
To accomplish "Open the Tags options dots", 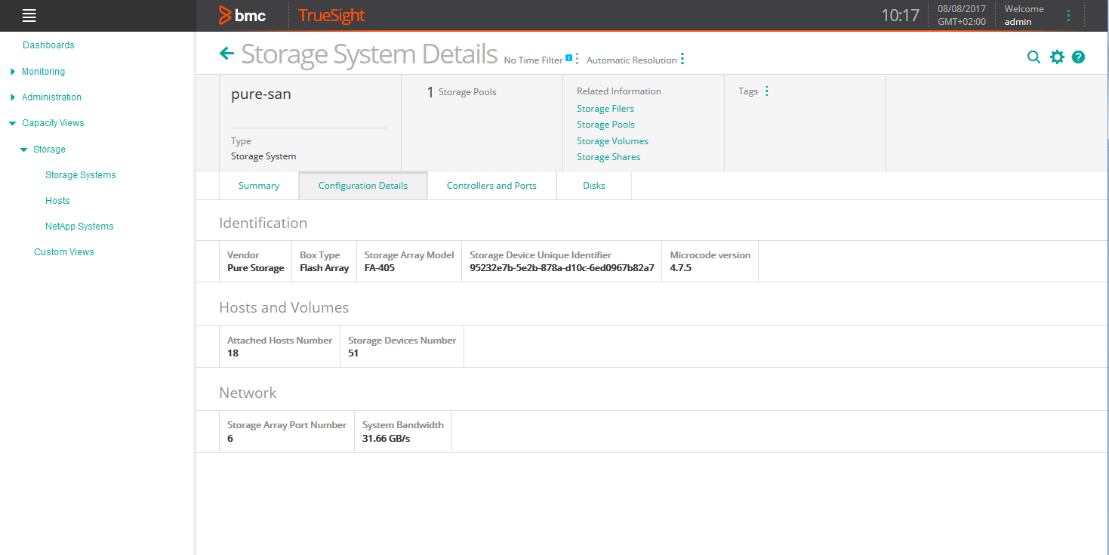I will 767,91.
